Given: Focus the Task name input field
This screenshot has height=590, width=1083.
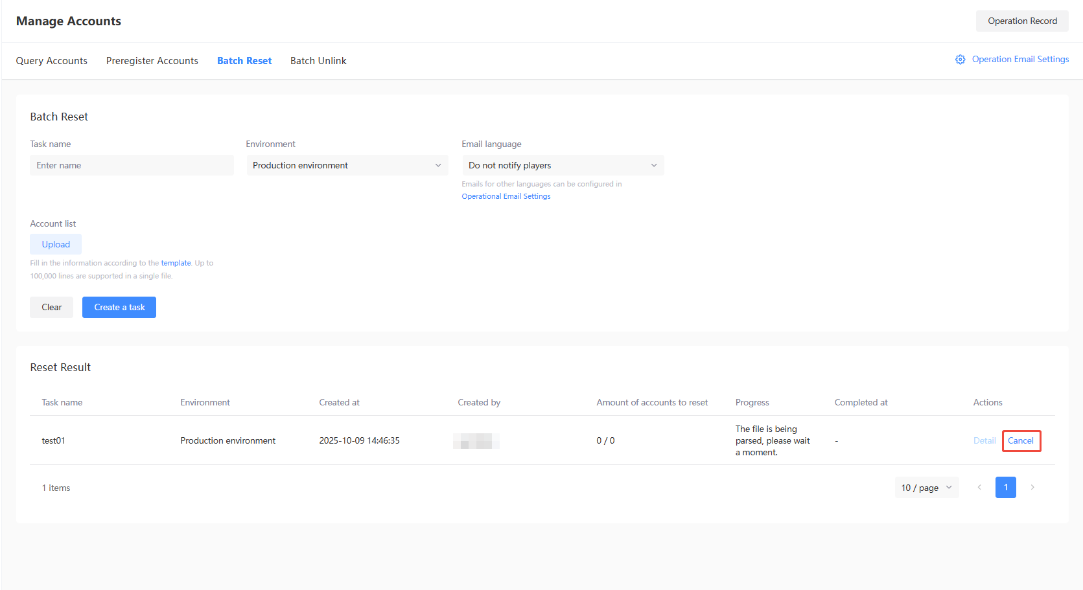Looking at the screenshot, I should coord(132,165).
